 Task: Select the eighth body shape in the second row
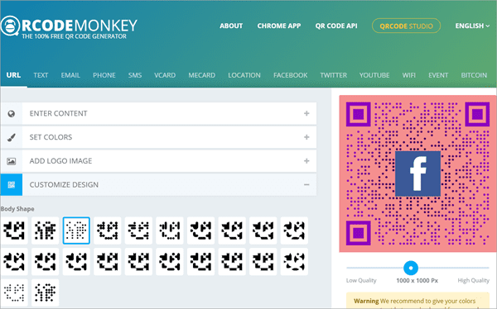pyautogui.click(x=232, y=262)
